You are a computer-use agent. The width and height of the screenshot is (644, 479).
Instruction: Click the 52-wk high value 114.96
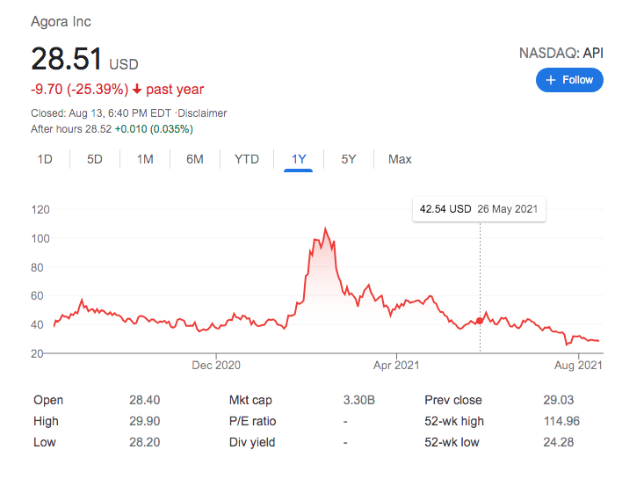[x=561, y=422]
